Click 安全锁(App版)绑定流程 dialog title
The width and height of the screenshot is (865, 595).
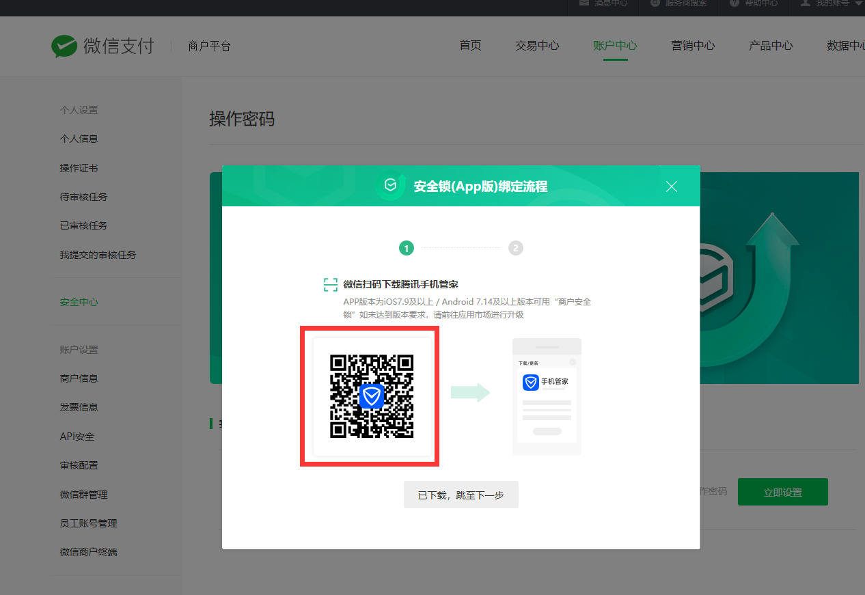pos(480,186)
